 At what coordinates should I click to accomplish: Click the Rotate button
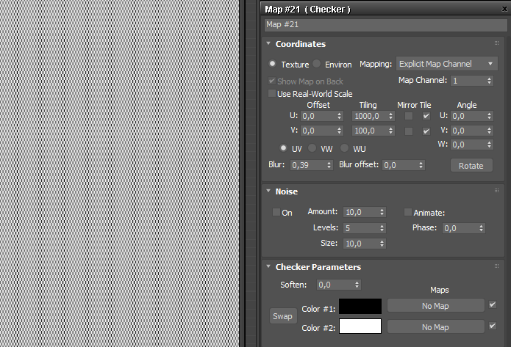tap(471, 165)
